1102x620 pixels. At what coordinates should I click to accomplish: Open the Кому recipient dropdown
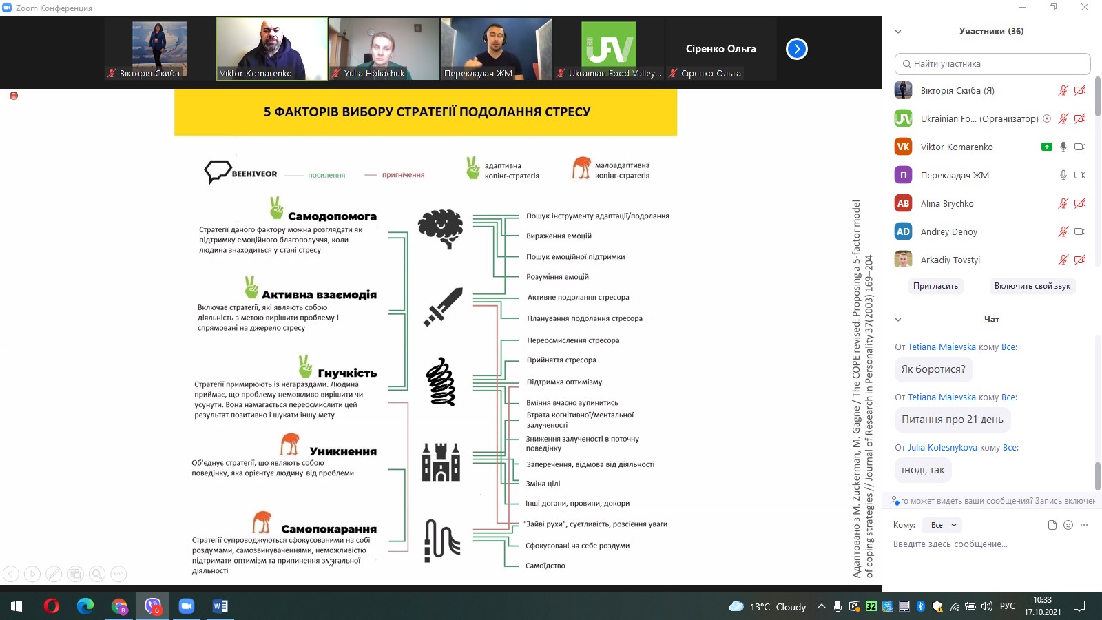tap(943, 525)
